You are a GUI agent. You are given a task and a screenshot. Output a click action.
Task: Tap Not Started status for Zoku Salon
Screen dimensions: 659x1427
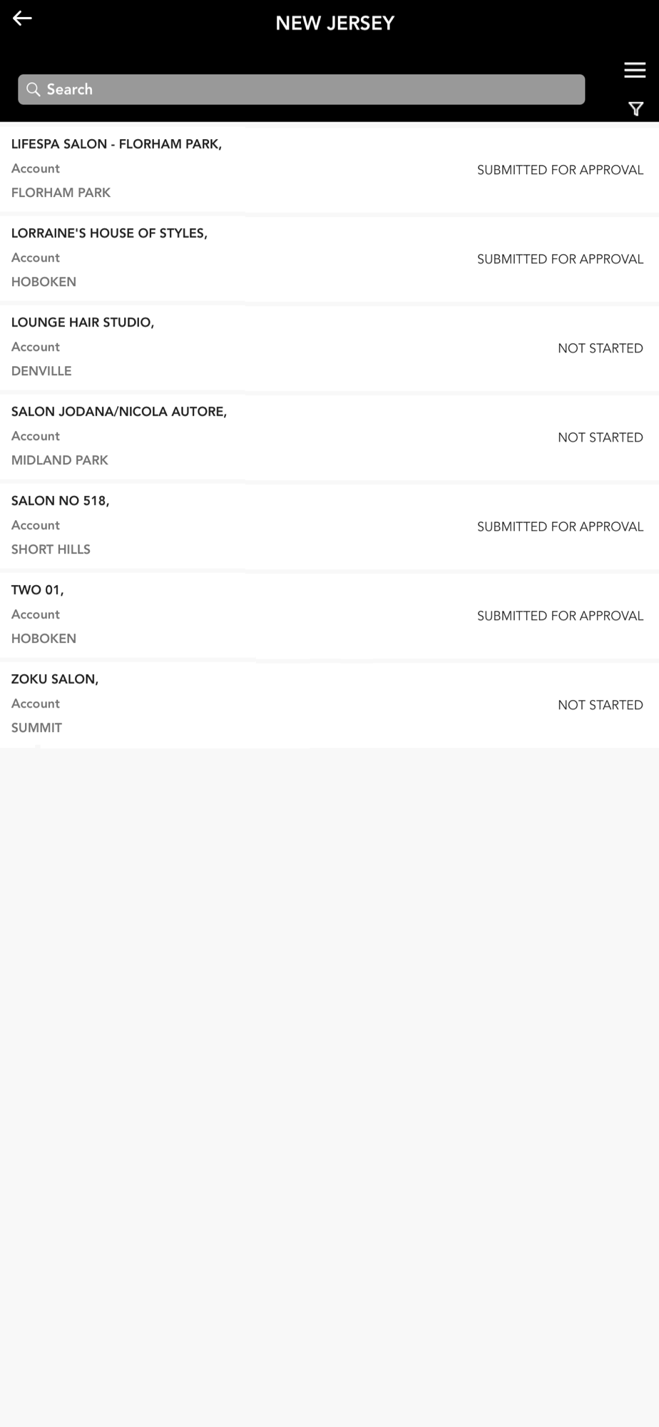click(x=600, y=705)
